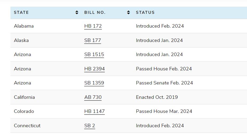Screen dimensions: 247x136
Task: Open Colorado bill HB 1147
Action: pos(94,111)
